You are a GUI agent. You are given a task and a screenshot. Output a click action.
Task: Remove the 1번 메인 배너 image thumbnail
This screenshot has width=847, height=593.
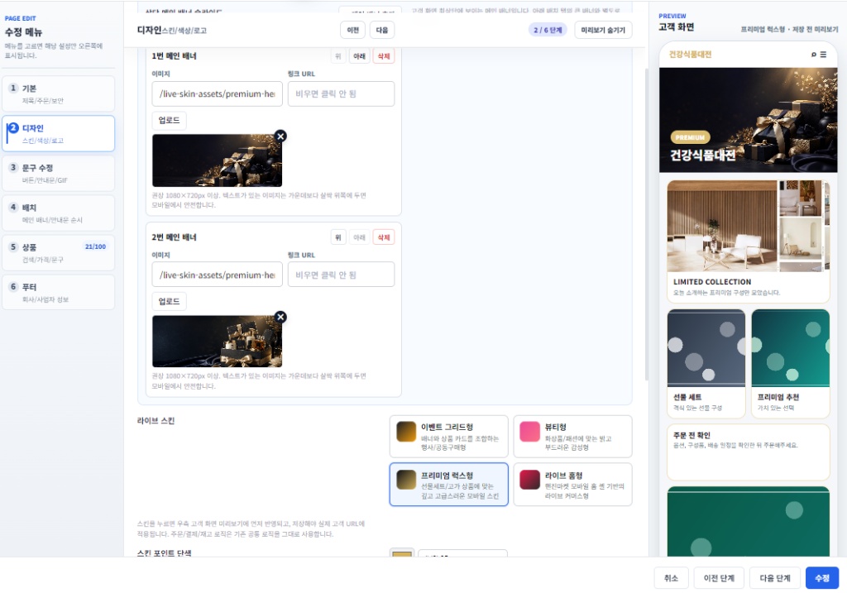click(280, 136)
